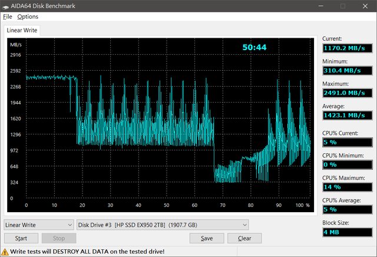Click the Save button
The width and height of the screenshot is (377, 257).
coord(206,238)
